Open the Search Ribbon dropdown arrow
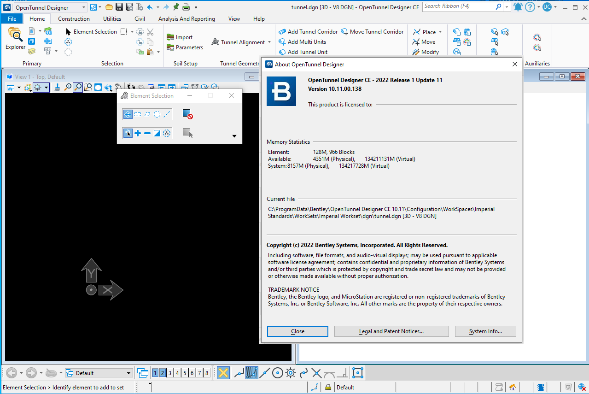Screen dimensions: 589x394 (507, 7)
